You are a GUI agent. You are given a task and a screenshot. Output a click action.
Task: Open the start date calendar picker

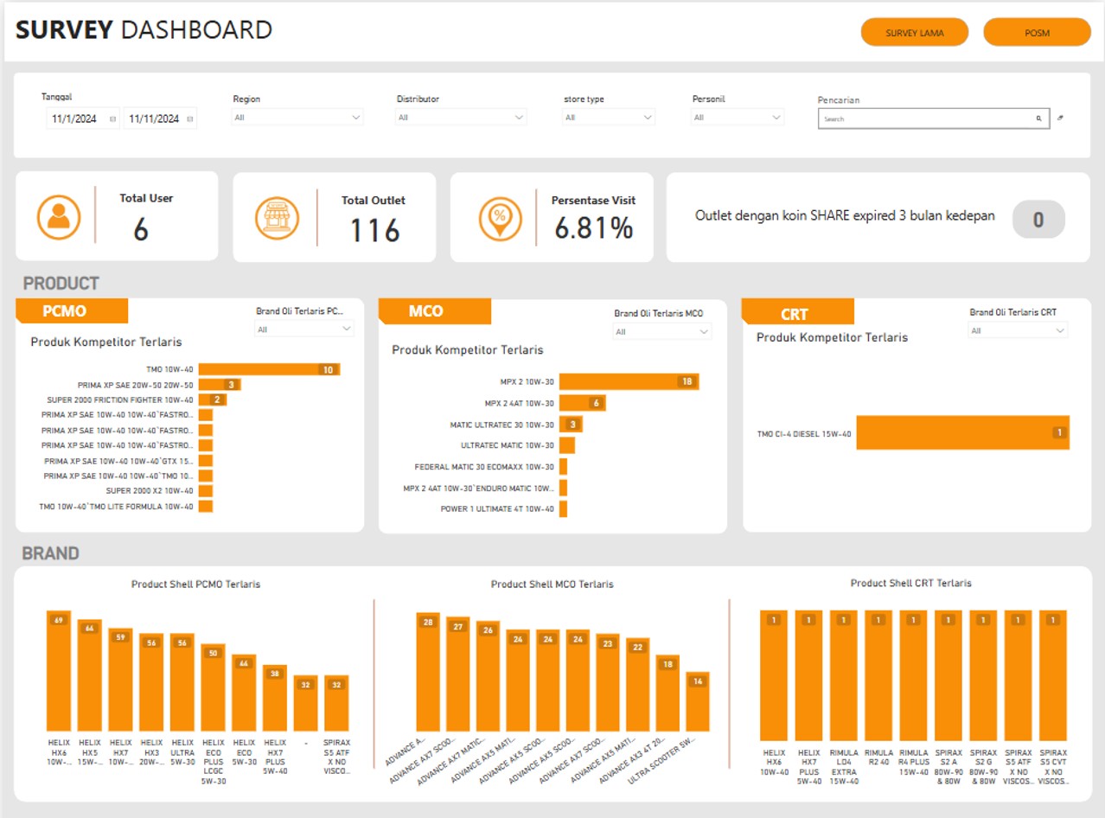113,119
